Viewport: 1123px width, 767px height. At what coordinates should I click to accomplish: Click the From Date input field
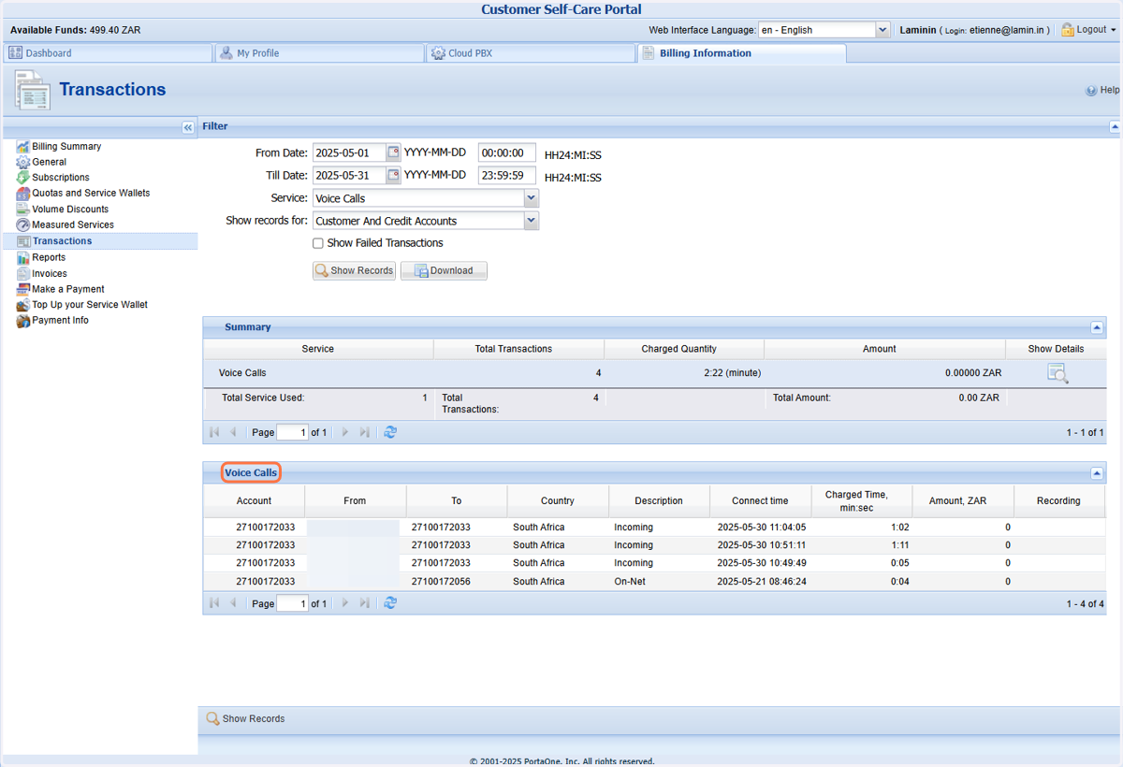point(349,152)
